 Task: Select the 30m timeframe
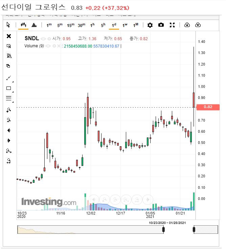click(x=82, y=25)
